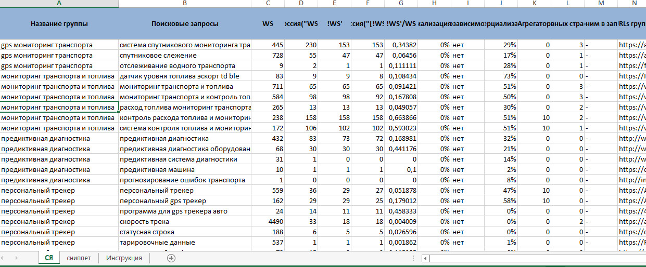Select column A header

click(x=59, y=4)
